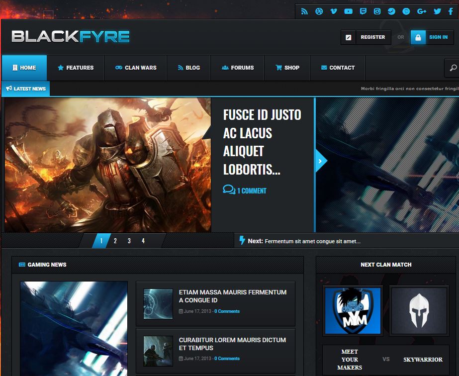The image size is (459, 376).
Task: Open Etiam Massa Mauris Fermentum article
Action: (x=233, y=296)
